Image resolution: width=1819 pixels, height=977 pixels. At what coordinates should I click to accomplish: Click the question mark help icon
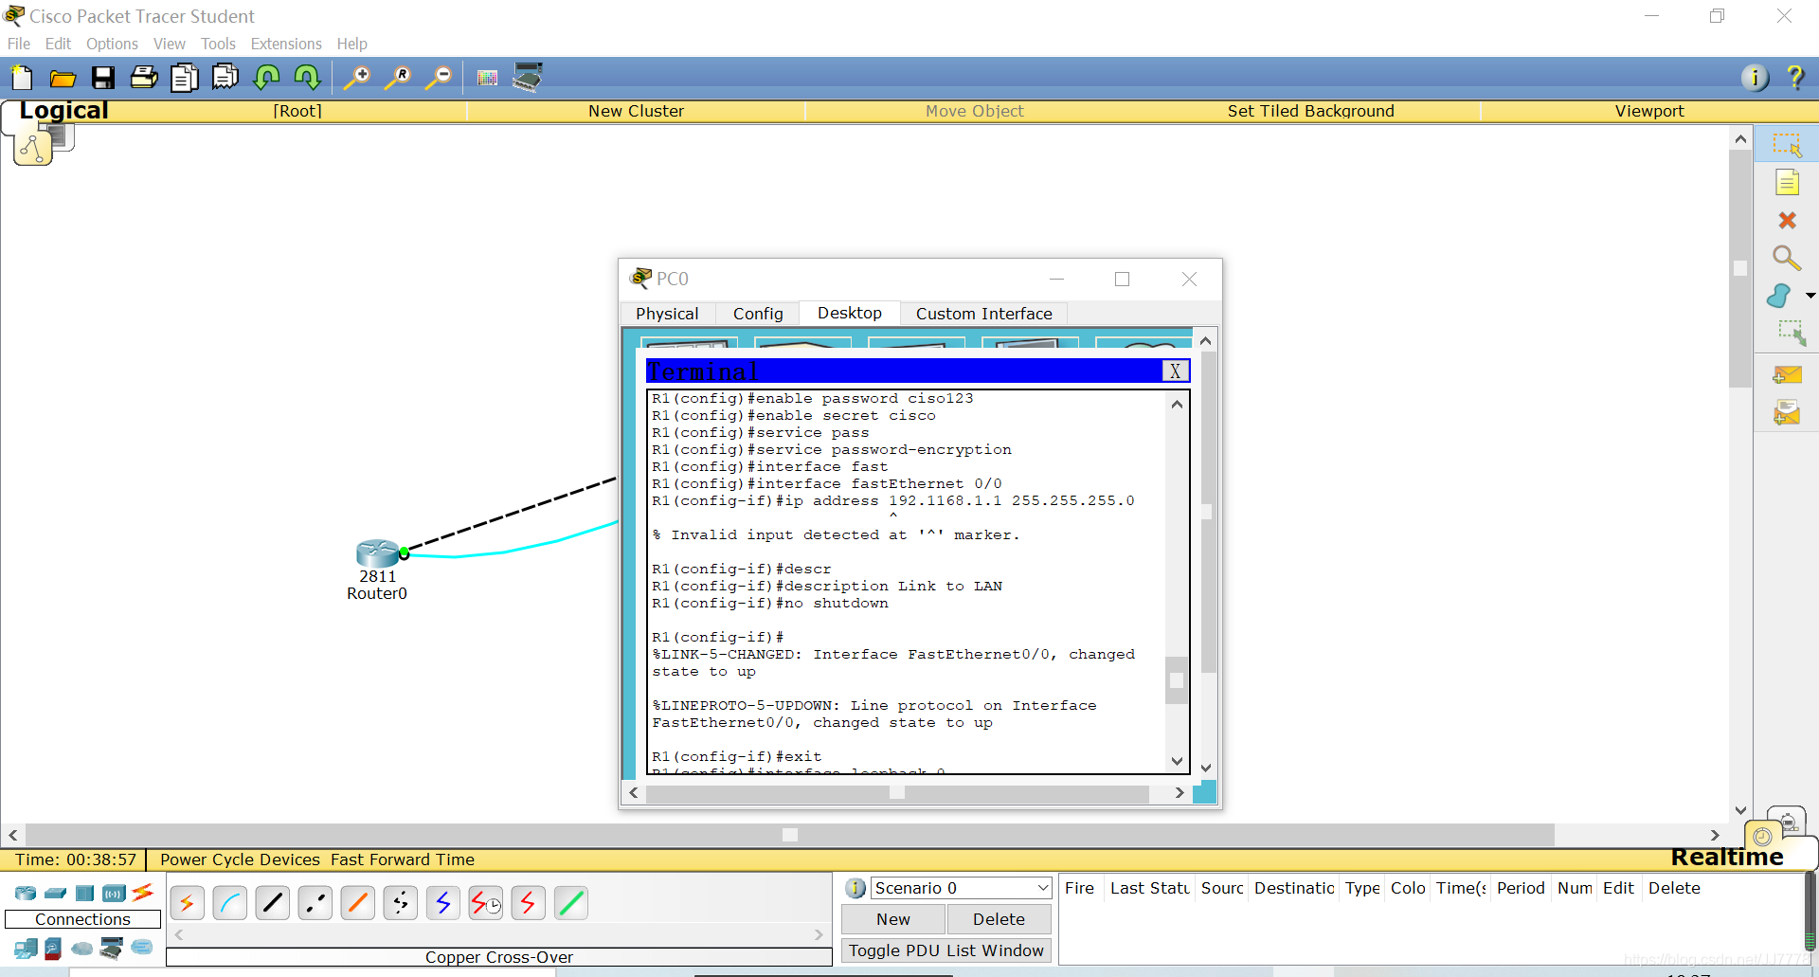(1794, 78)
